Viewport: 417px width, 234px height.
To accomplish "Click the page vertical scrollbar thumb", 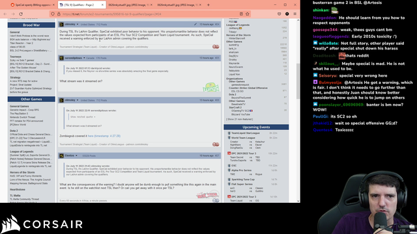I will [x=298, y=81].
